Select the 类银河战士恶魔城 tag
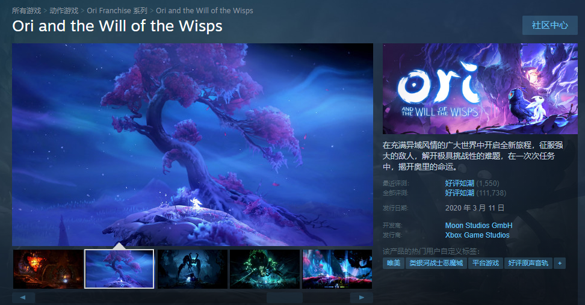585x305 pixels. [436, 263]
